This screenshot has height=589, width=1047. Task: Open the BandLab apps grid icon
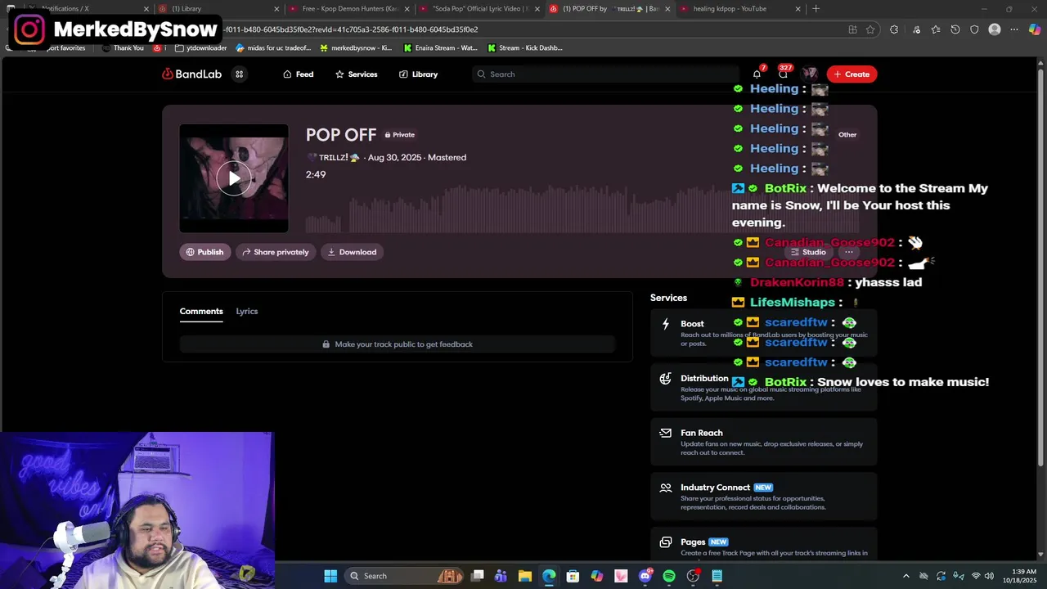tap(240, 74)
